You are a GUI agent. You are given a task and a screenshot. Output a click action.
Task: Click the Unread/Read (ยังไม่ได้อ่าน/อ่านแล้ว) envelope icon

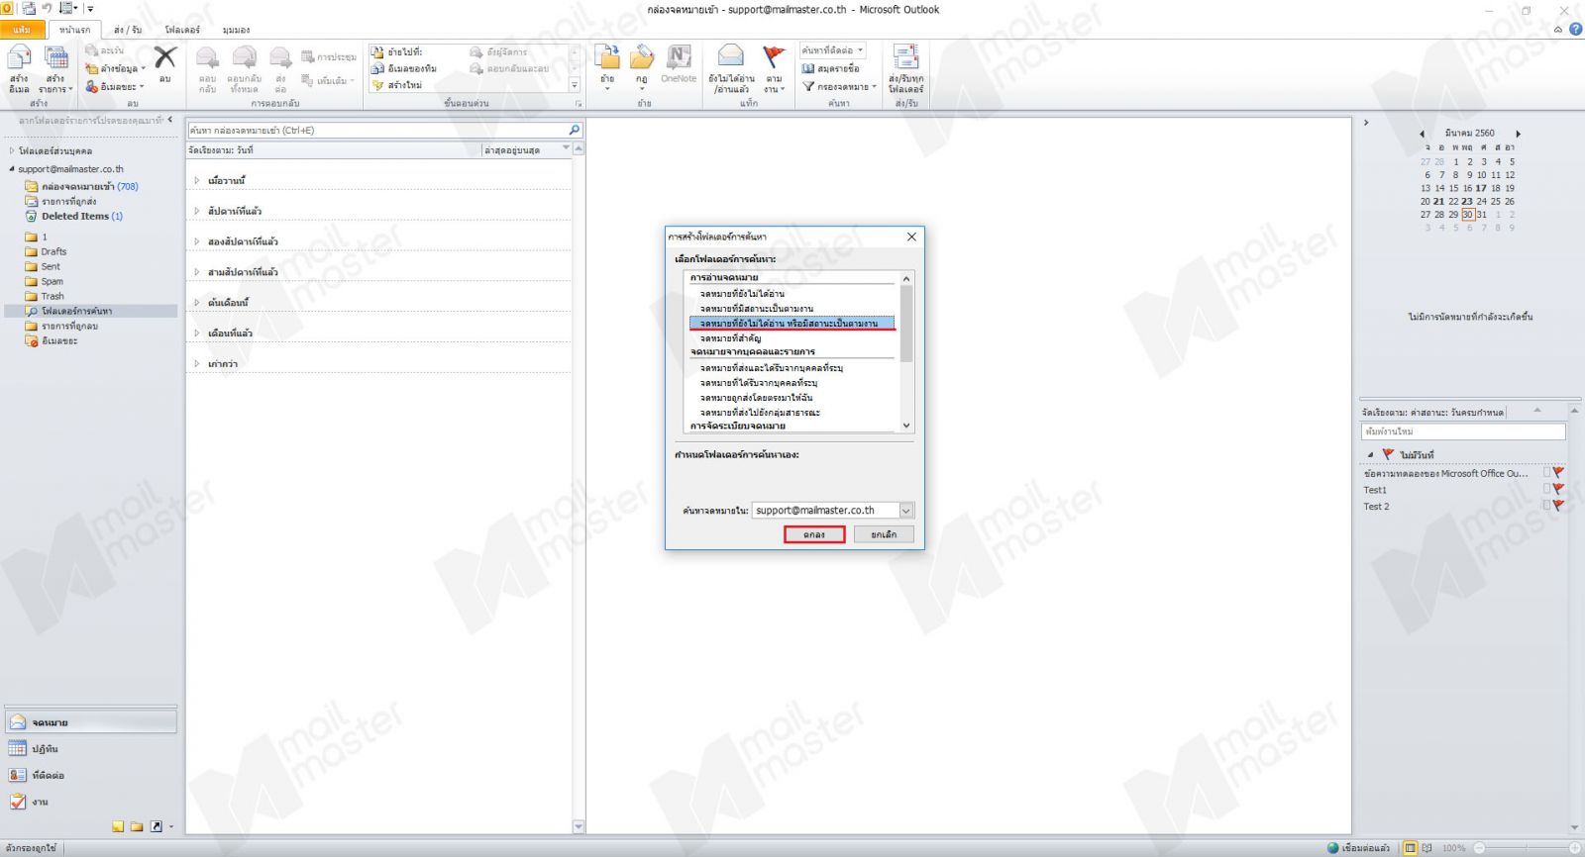[x=731, y=56]
